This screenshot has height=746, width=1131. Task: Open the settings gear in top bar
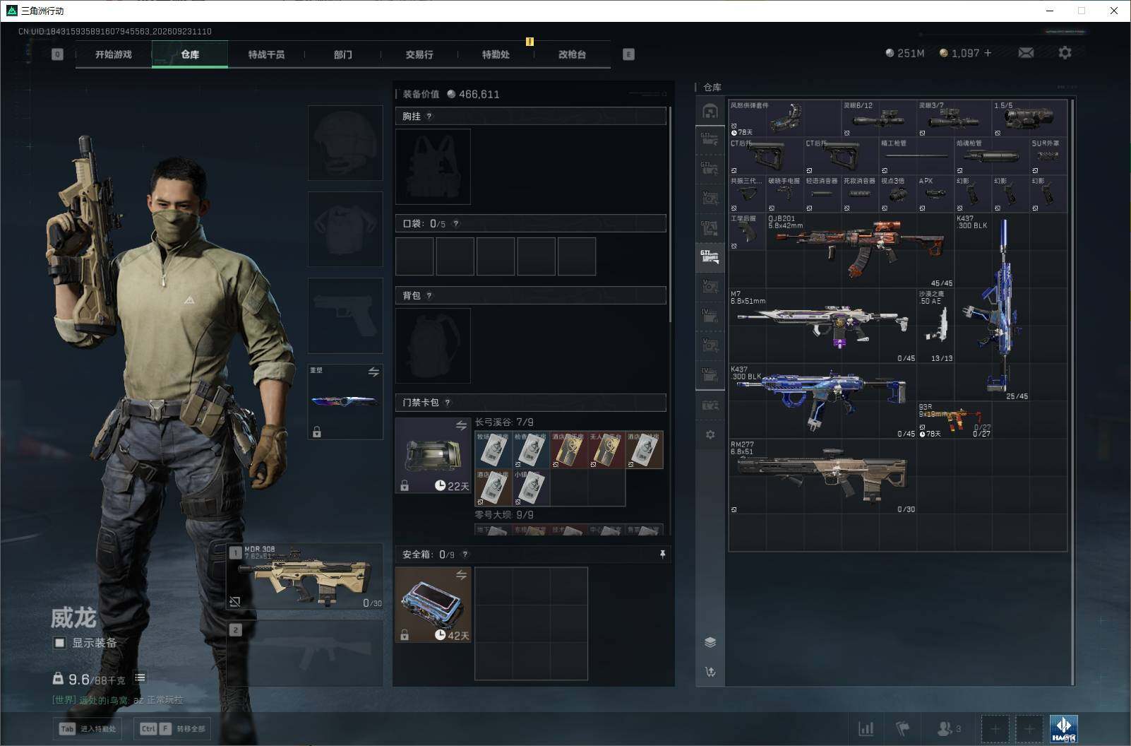tap(1065, 53)
